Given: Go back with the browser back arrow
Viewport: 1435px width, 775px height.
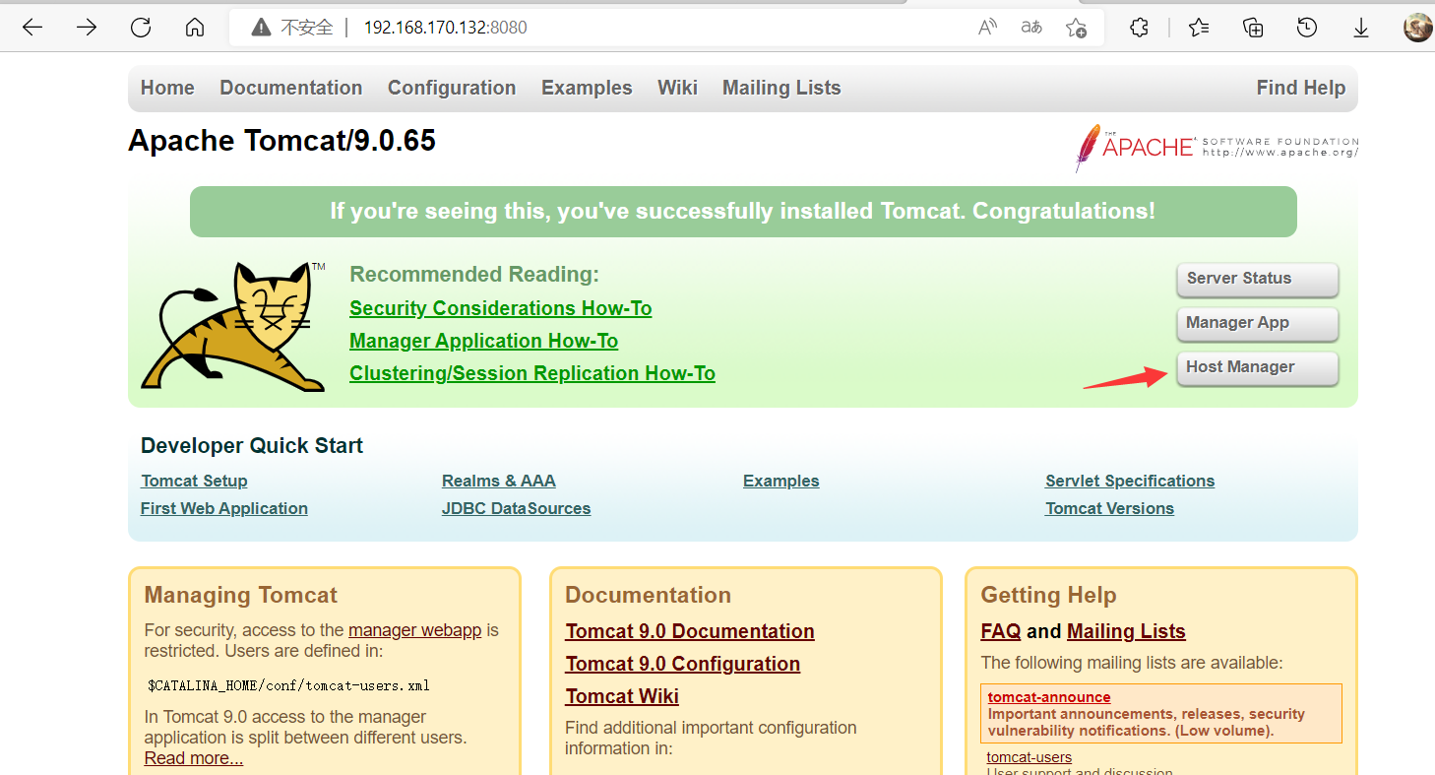Looking at the screenshot, I should pos(32,28).
